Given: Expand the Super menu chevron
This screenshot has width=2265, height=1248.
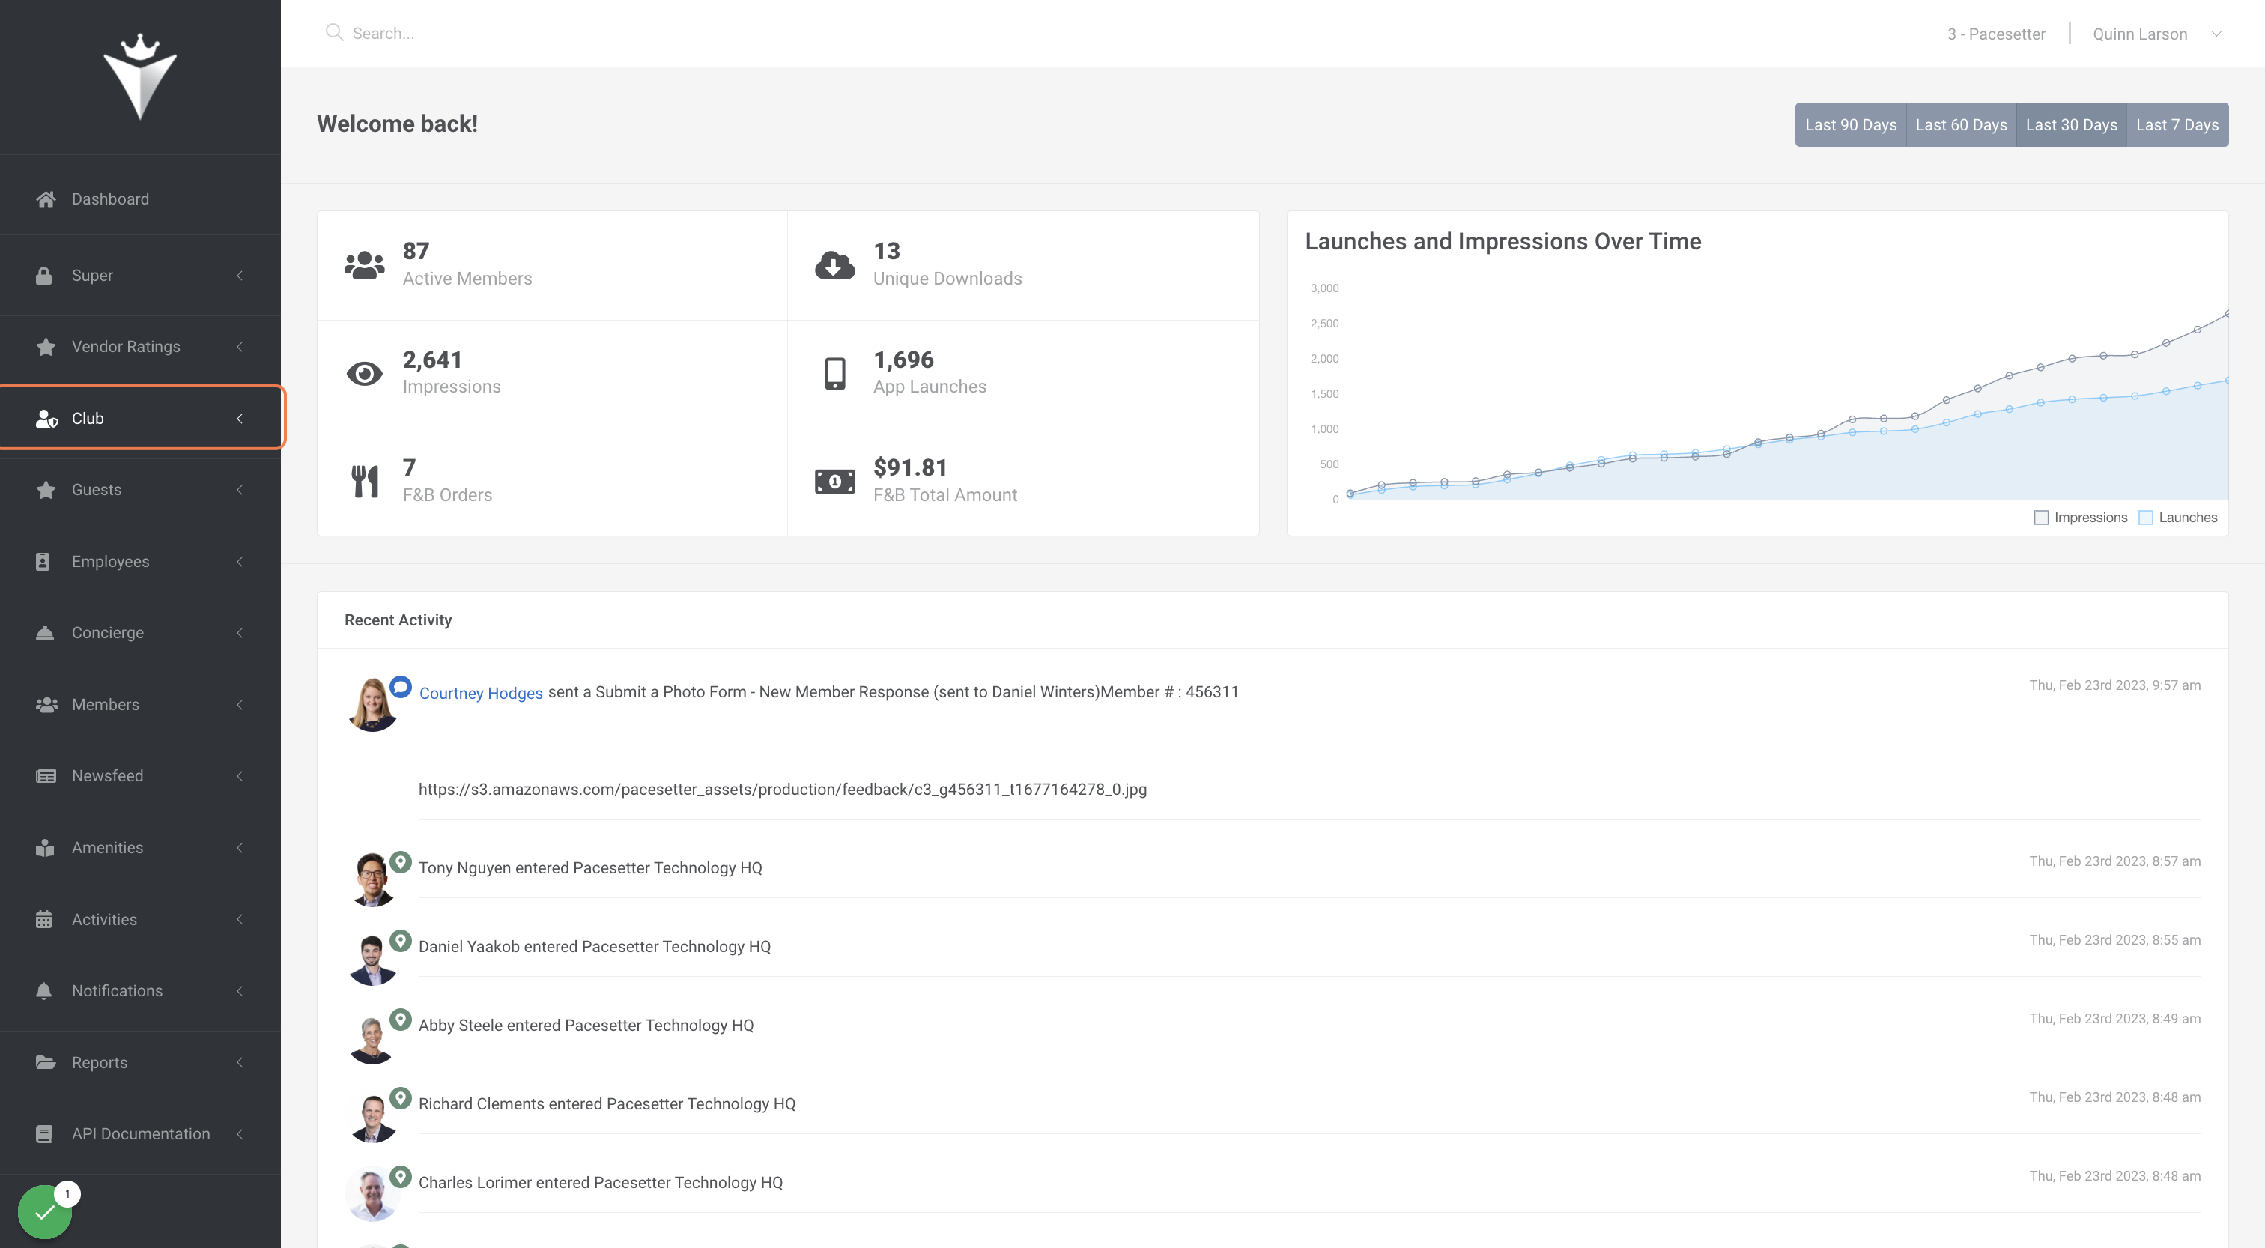Looking at the screenshot, I should [239, 275].
